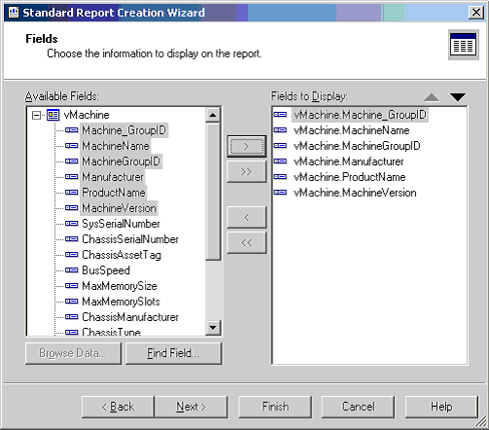Select BusSpeed field

(106, 270)
